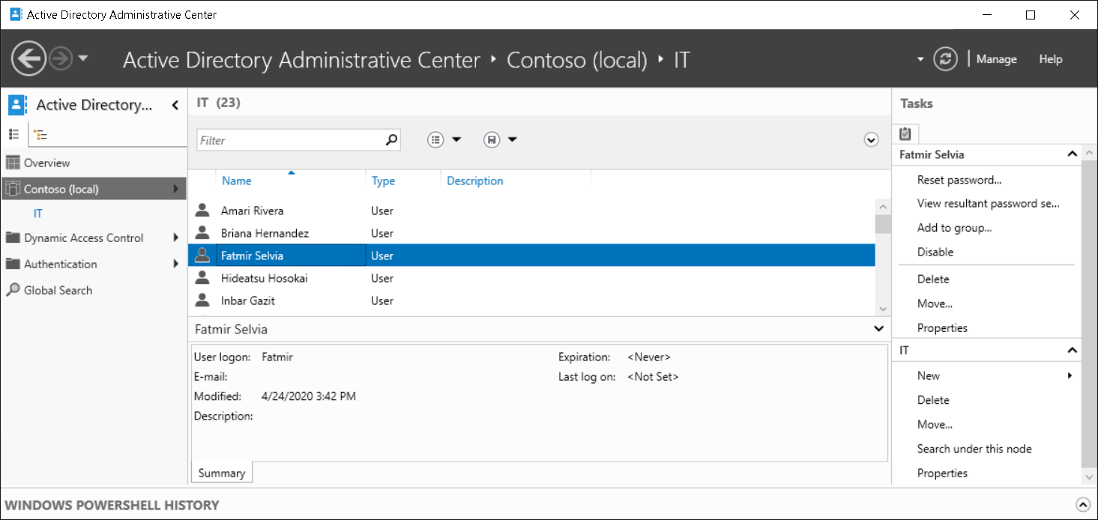The width and height of the screenshot is (1098, 520).
Task: Click the search magnifier in the Filter box
Action: (390, 139)
